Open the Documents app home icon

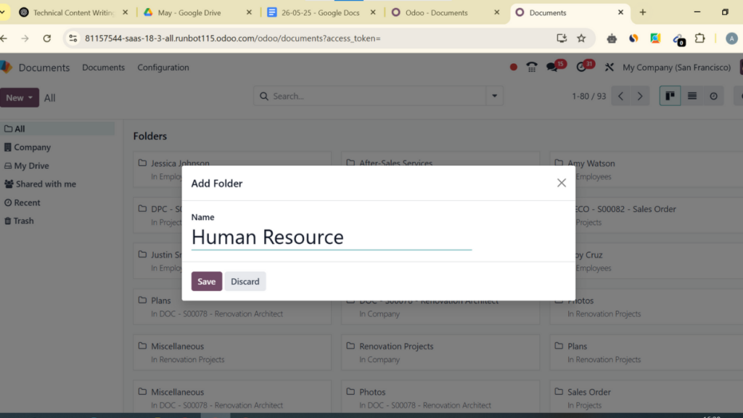[x=6, y=67]
